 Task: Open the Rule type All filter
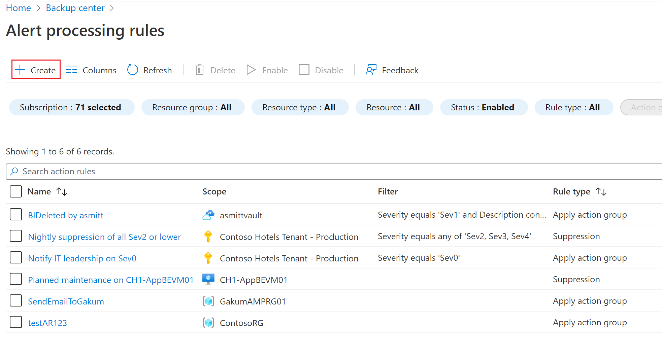(x=573, y=107)
